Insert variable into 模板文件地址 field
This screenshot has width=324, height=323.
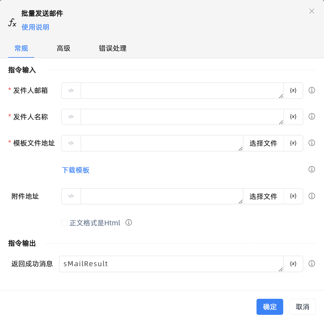[293, 143]
